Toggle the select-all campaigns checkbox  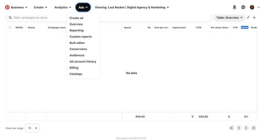pyautogui.click(x=10, y=27)
